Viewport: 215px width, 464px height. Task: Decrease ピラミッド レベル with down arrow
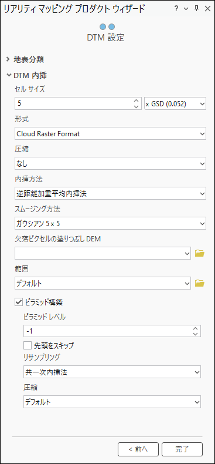pos(195,334)
